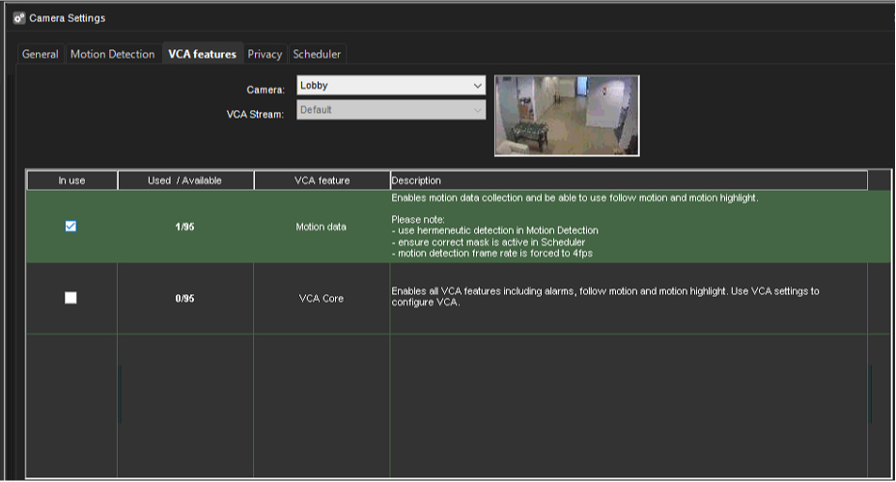Select the Motion data feature name cell
Image resolution: width=896 pixels, height=482 pixels.
(x=322, y=227)
